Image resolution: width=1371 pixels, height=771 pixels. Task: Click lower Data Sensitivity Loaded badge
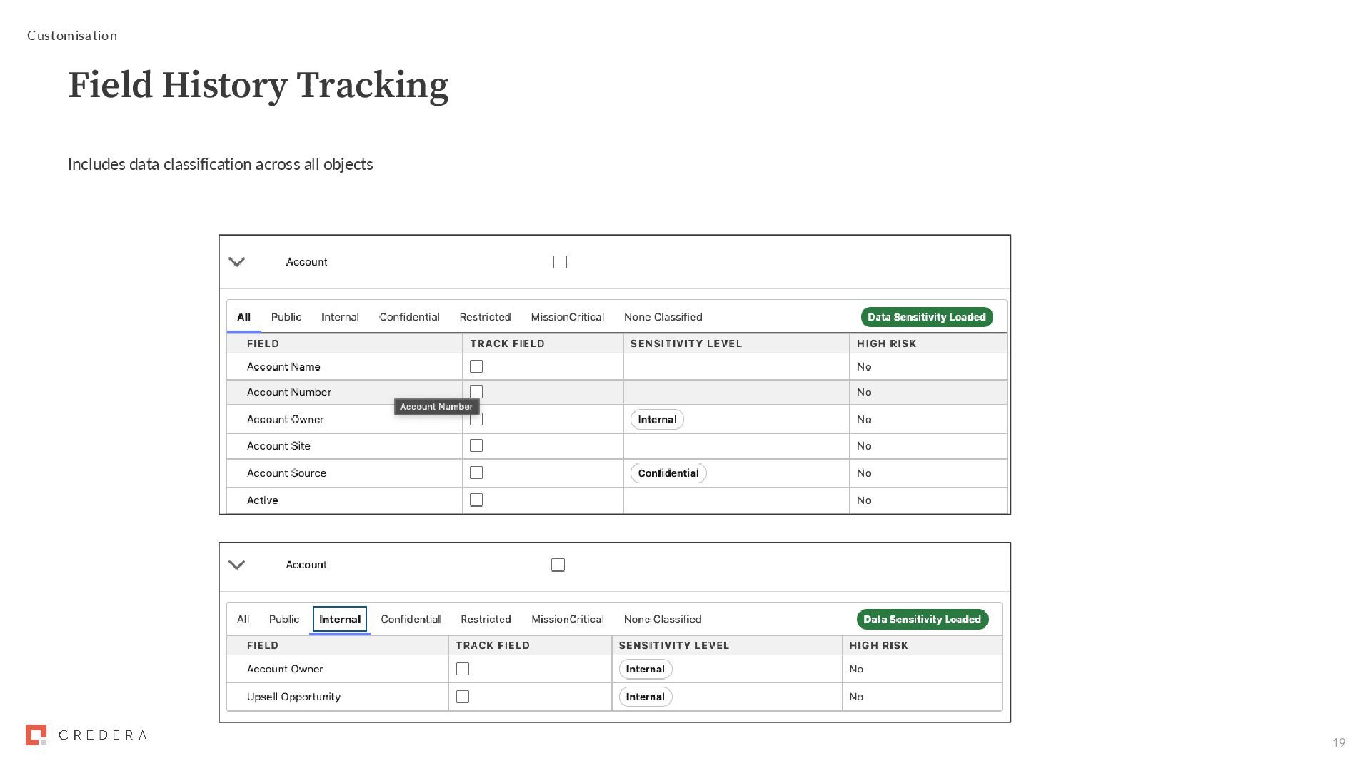coord(922,619)
